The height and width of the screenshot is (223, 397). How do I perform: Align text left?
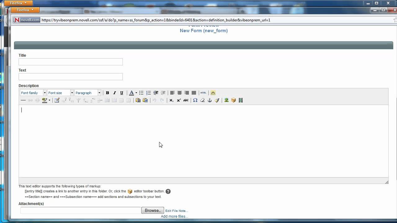172,93
